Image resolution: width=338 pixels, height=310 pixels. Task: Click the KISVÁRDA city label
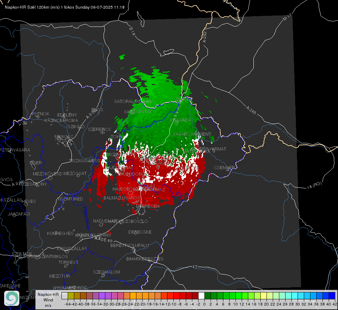coord(181,120)
